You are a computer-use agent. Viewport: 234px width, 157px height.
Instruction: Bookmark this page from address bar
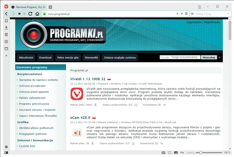click(186, 14)
